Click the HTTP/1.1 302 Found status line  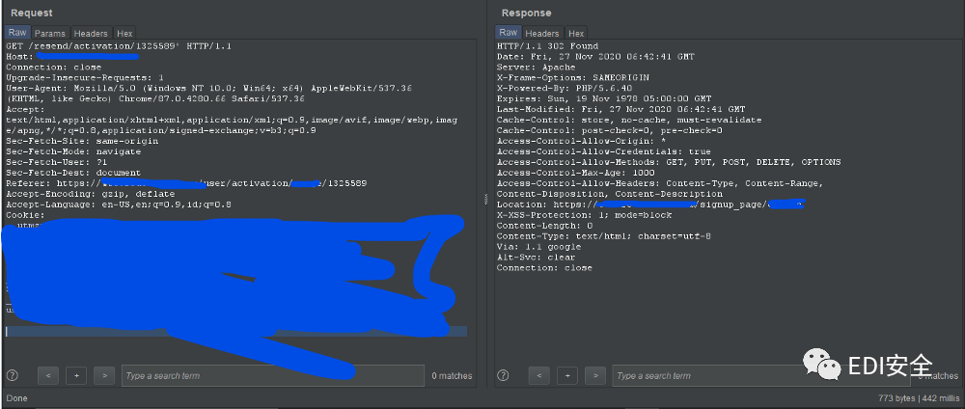pos(548,46)
